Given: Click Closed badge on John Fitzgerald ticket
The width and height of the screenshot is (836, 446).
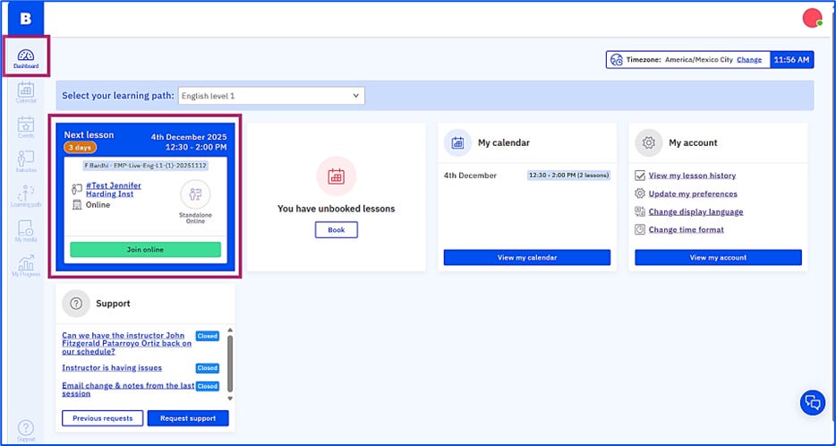Looking at the screenshot, I should point(207,336).
